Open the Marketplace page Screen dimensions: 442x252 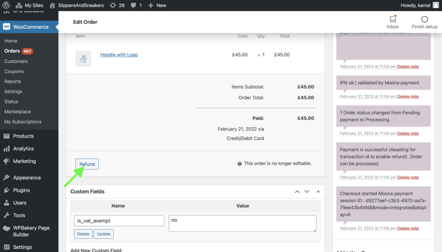pyautogui.click(x=17, y=112)
